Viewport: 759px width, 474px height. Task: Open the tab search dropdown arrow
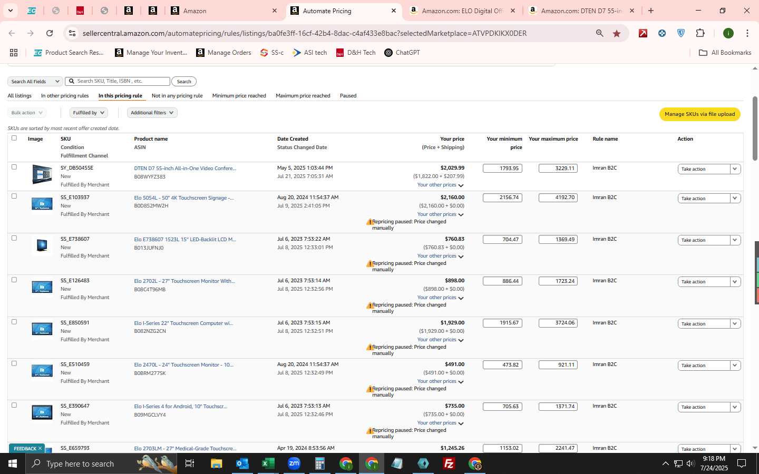10,11
